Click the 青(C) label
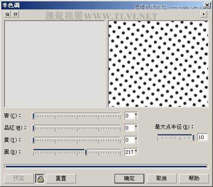The image size is (213, 187). (13, 116)
